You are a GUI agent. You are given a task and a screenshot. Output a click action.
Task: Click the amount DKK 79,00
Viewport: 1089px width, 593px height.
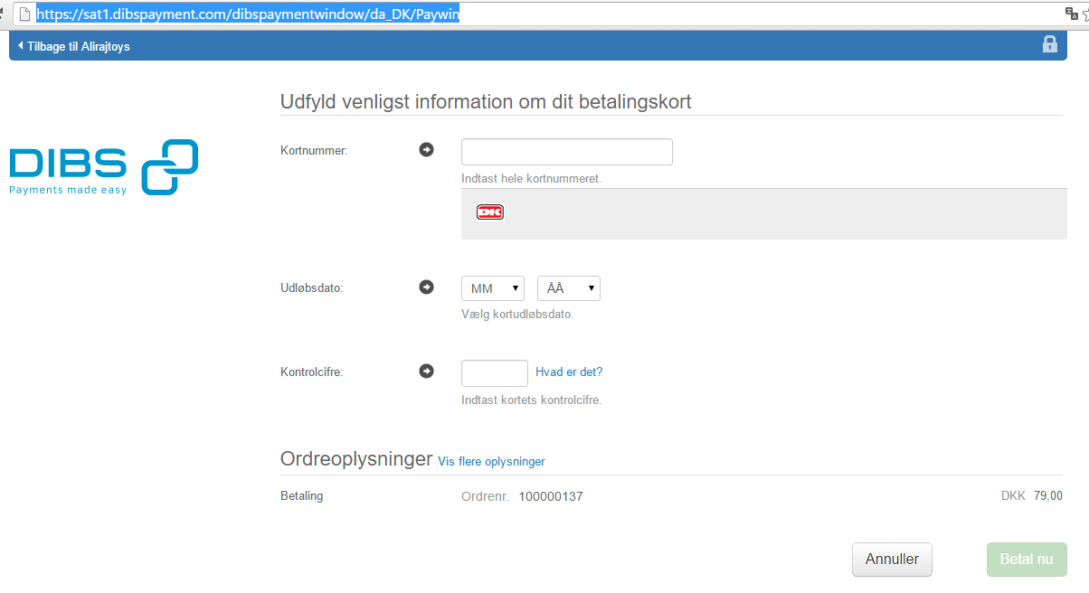[1032, 495]
